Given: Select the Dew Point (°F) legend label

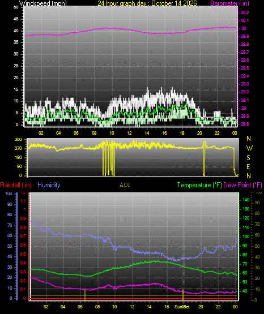Looking at the screenshot, I should [242, 185].
